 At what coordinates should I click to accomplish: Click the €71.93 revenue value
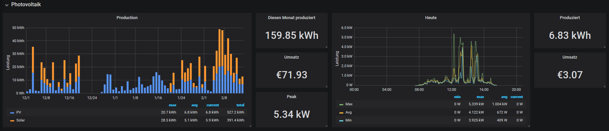click(x=292, y=75)
